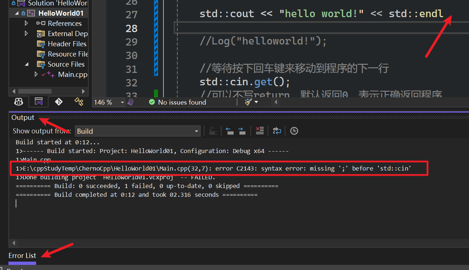Expand the Main.cpp tree node
The height and width of the screenshot is (270, 469).
click(36, 74)
